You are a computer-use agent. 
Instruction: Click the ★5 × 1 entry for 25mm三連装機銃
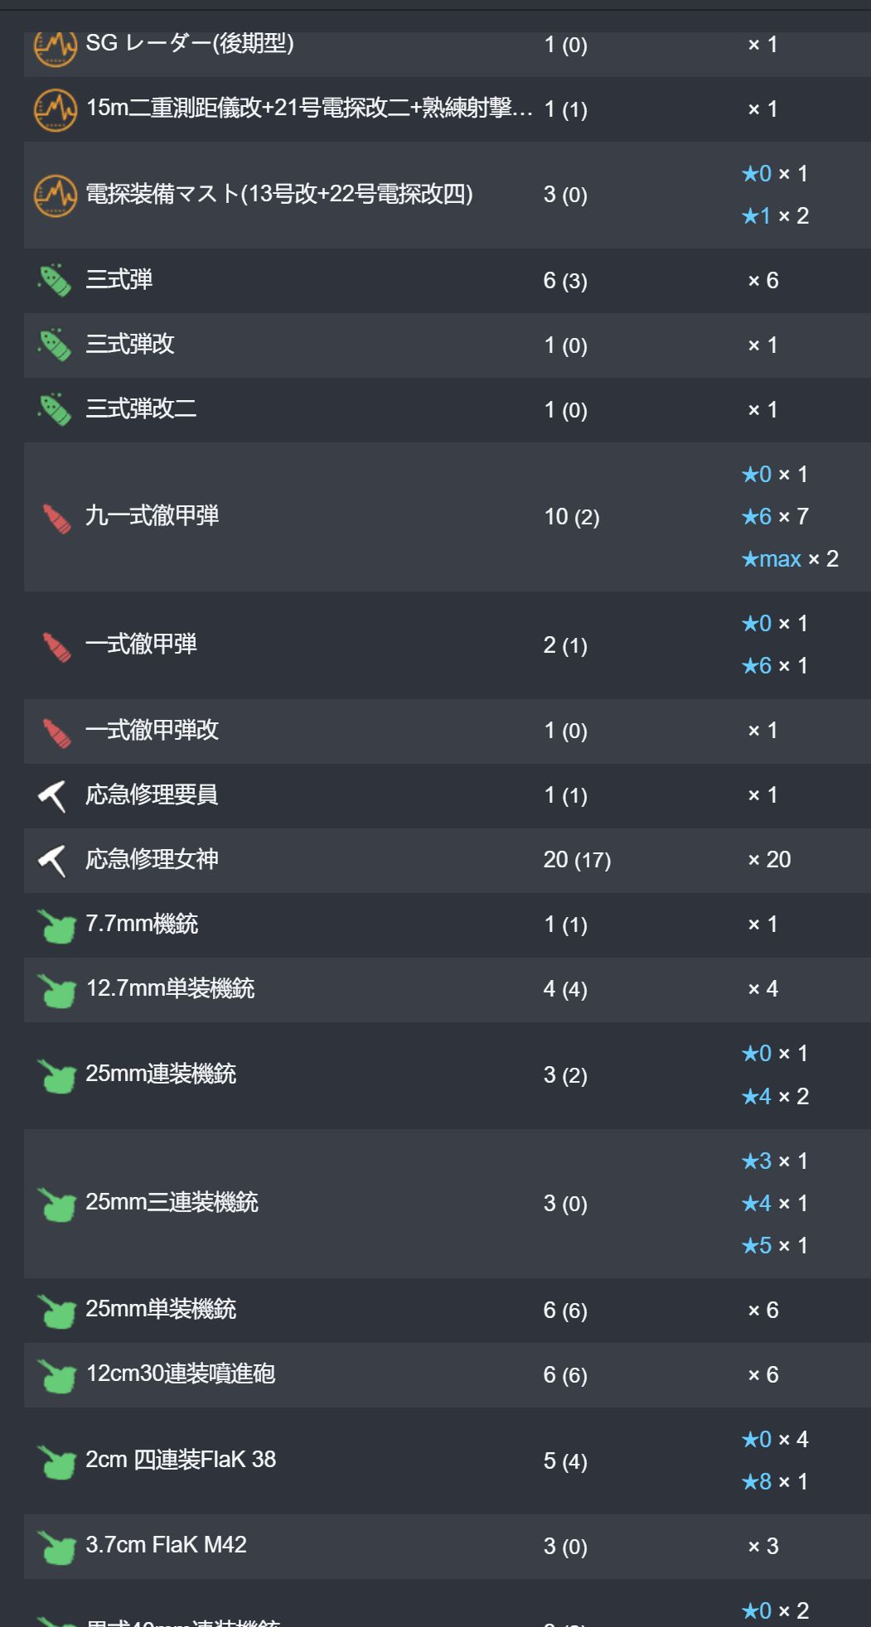[775, 1246]
